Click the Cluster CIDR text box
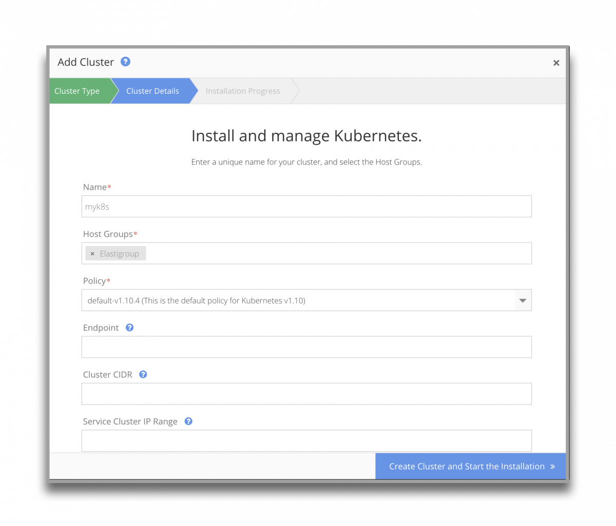This screenshot has height=526, width=616. click(x=306, y=394)
